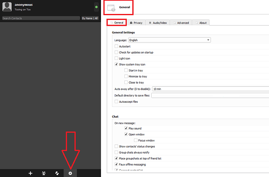Click the Auto away minutes field
This screenshot has height=177, width=269.
coord(211,89)
